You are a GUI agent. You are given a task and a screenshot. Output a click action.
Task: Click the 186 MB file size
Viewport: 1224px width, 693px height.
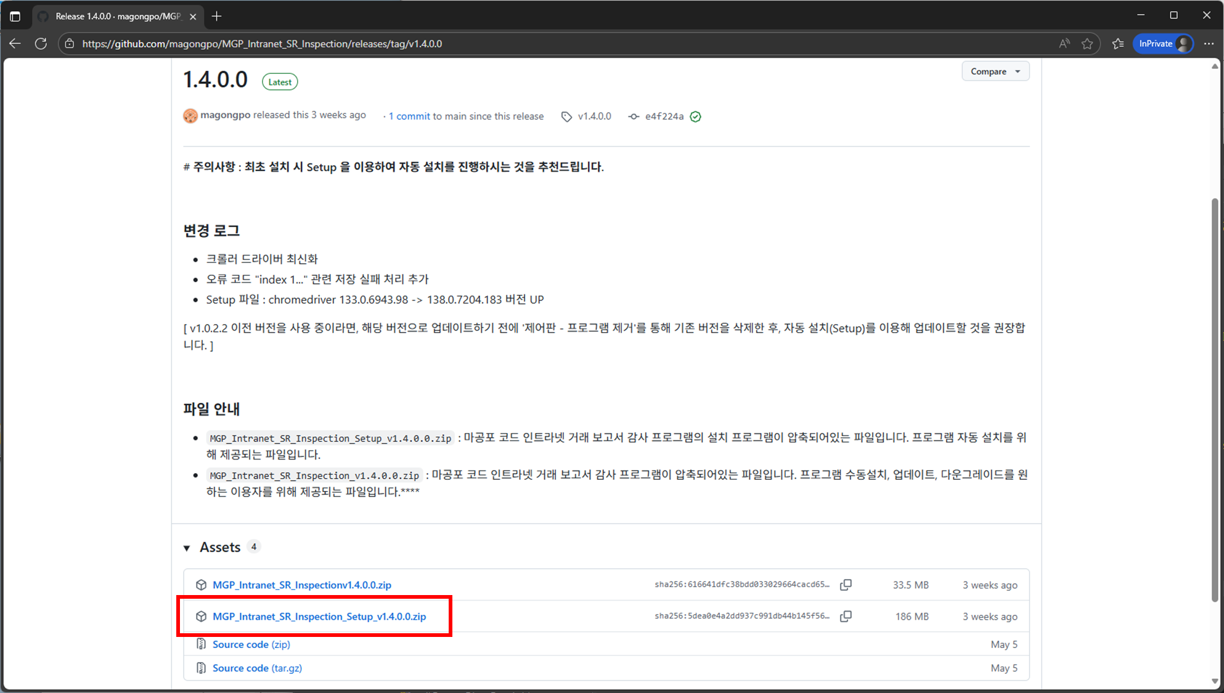[x=912, y=617]
